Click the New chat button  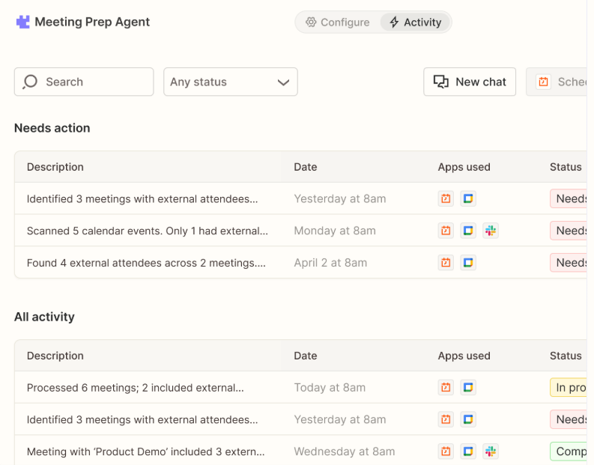pos(470,82)
